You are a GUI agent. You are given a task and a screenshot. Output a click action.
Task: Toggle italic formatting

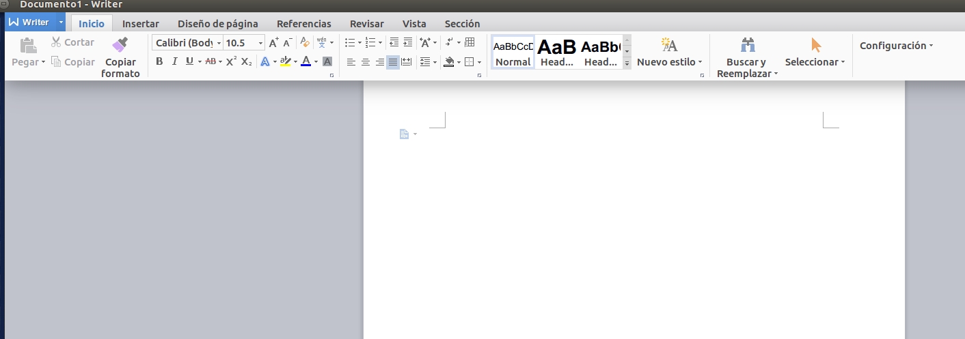(174, 61)
